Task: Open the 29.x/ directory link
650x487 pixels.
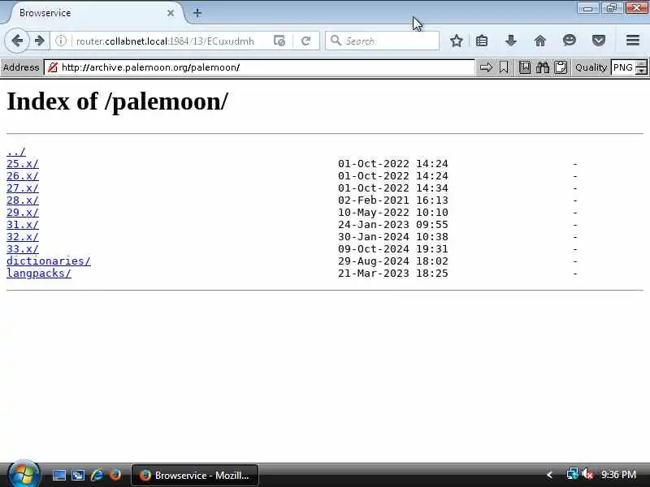Action: point(23,213)
